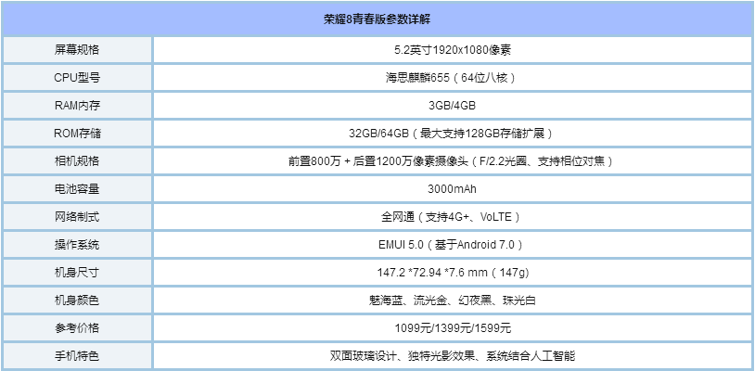
Task: Select the 网络制式 label cell
Action: [77, 217]
